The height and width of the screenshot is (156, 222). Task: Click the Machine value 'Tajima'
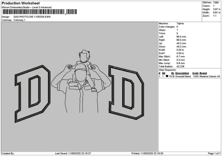(180, 24)
